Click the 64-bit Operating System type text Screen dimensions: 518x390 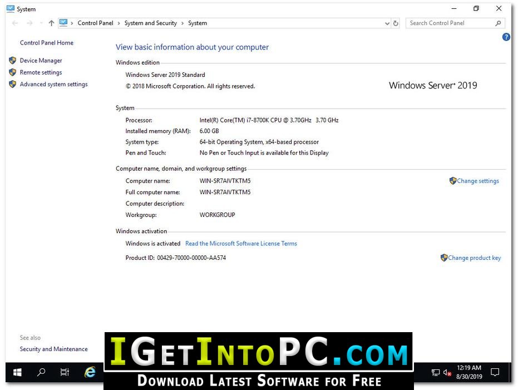click(259, 142)
